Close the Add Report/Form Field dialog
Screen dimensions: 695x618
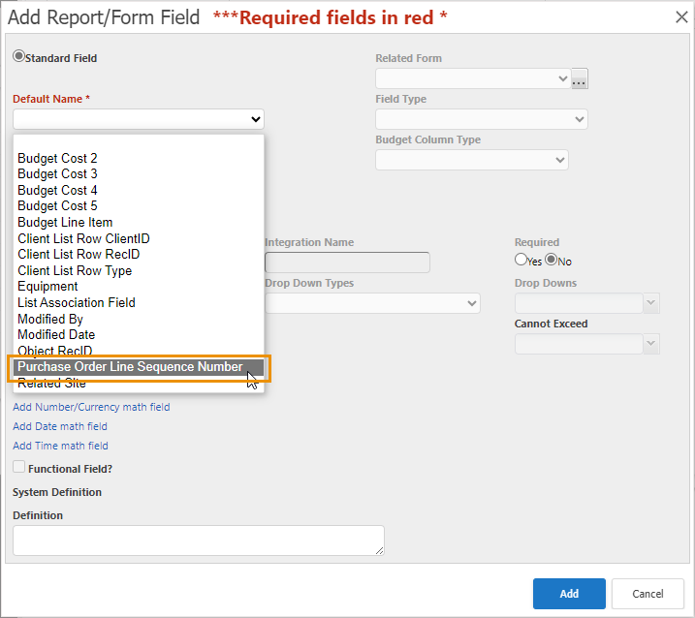[681, 17]
